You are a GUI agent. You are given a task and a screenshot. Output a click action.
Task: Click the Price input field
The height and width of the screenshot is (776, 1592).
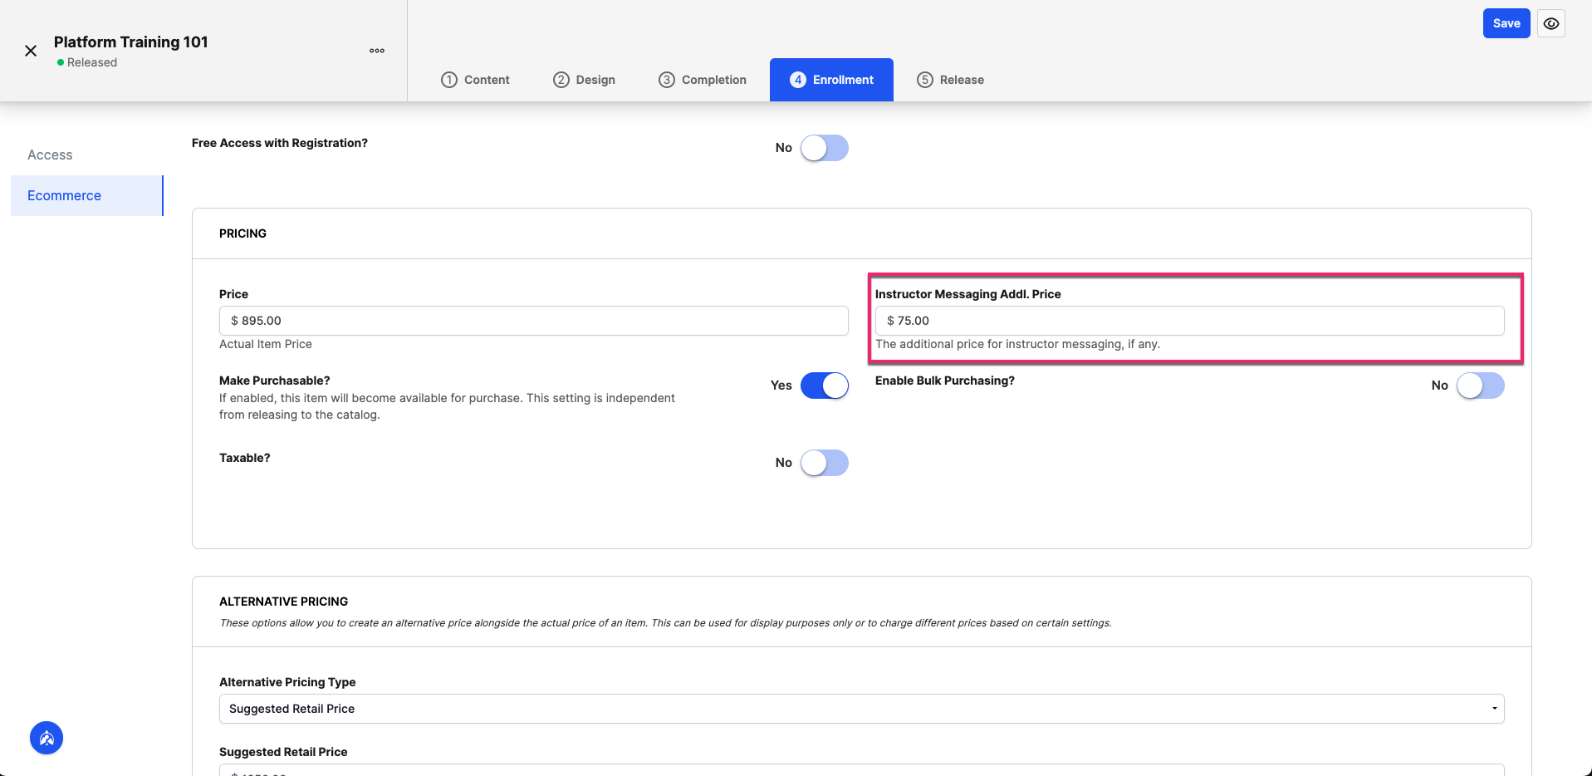coord(534,321)
